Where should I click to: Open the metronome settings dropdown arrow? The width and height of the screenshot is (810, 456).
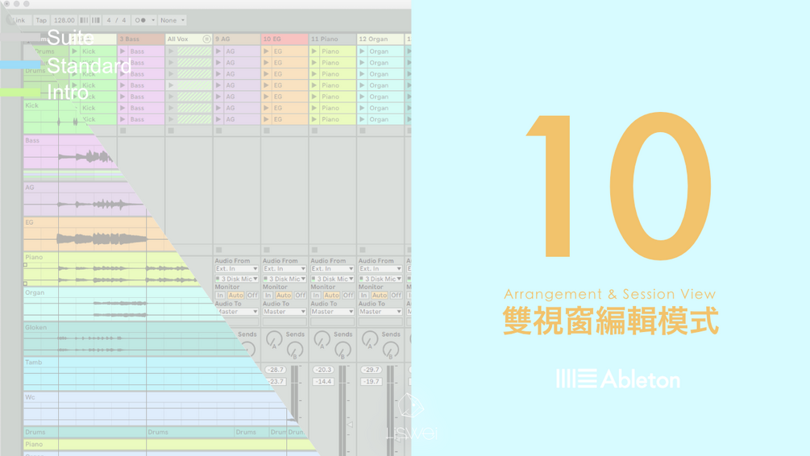point(153,20)
